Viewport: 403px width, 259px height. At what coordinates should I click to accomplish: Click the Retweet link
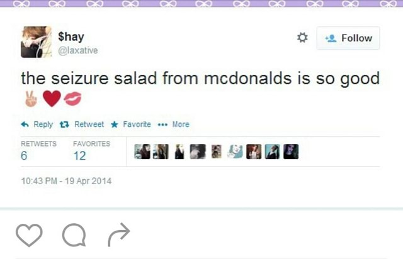pos(89,124)
